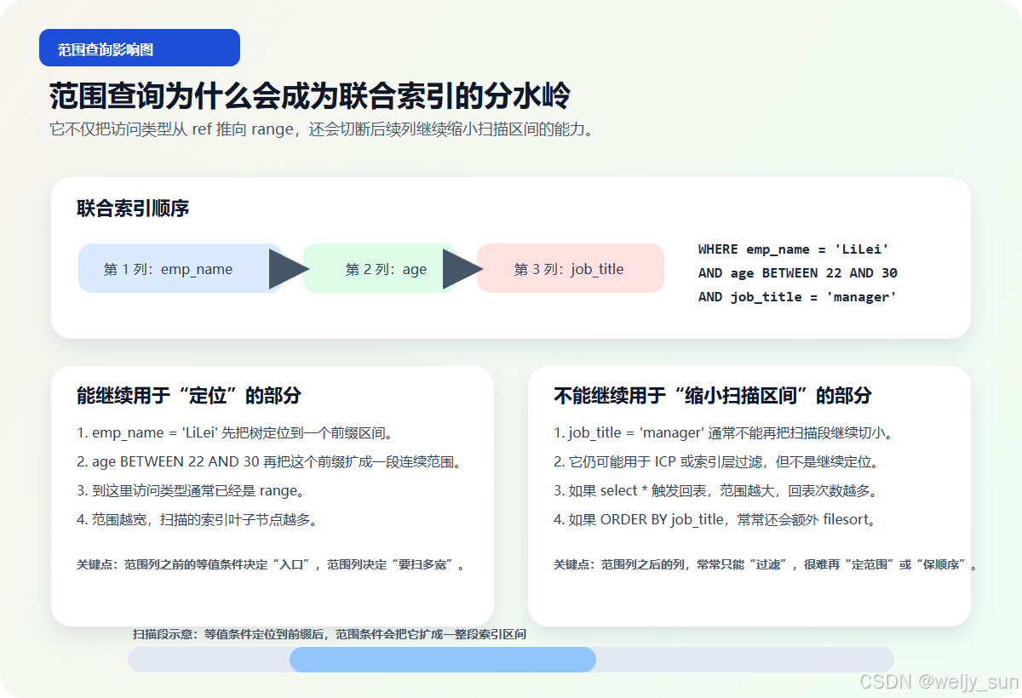This screenshot has width=1022, height=698.
Task: Click item 1 about emp_name = 'LiLei' 前缀区间
Action: [235, 433]
